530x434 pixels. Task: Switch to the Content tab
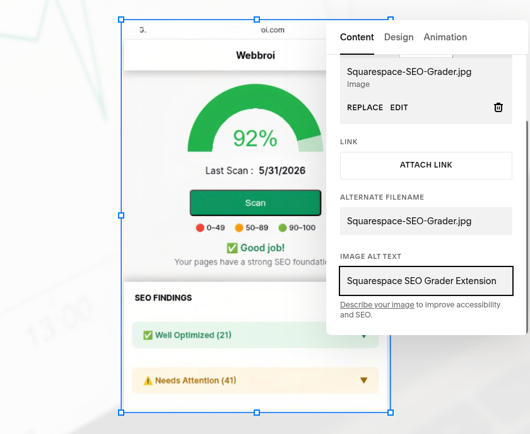point(357,37)
